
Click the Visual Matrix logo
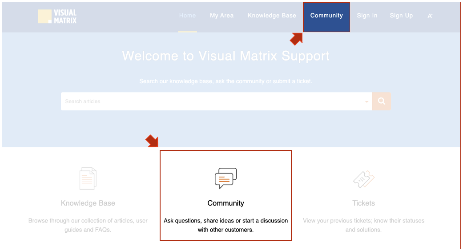[57, 16]
